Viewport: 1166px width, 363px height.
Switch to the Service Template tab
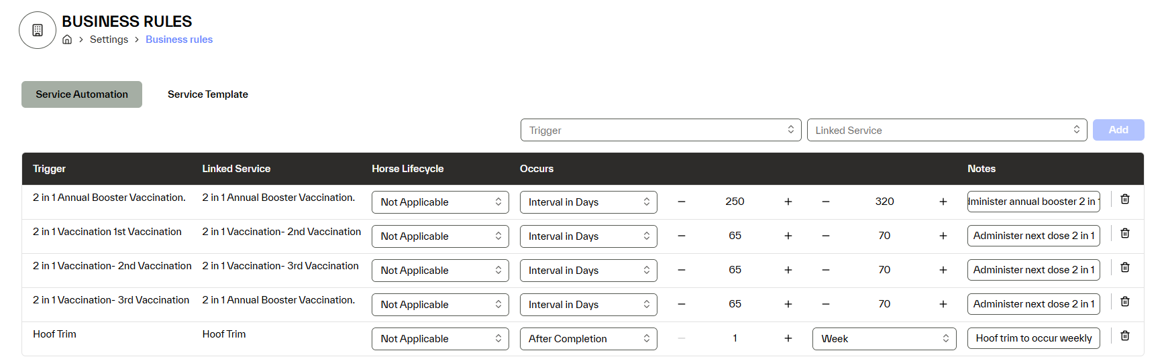click(x=208, y=94)
